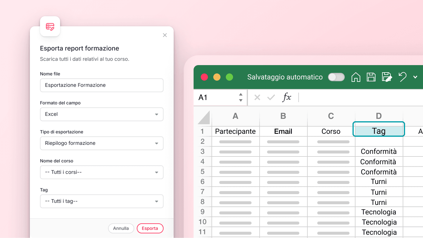Screen dimensions: 423x238
Task: Click the Save floppy icon in Excel
Action: click(371, 77)
